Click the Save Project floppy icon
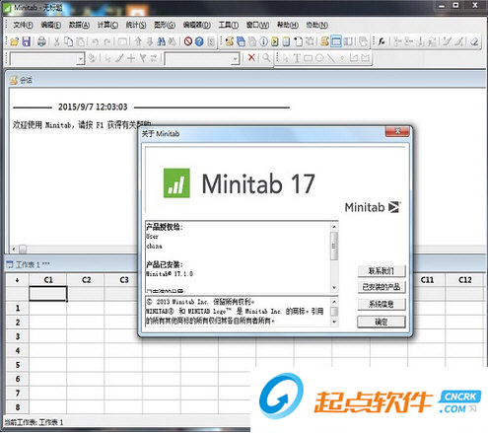 [26, 41]
